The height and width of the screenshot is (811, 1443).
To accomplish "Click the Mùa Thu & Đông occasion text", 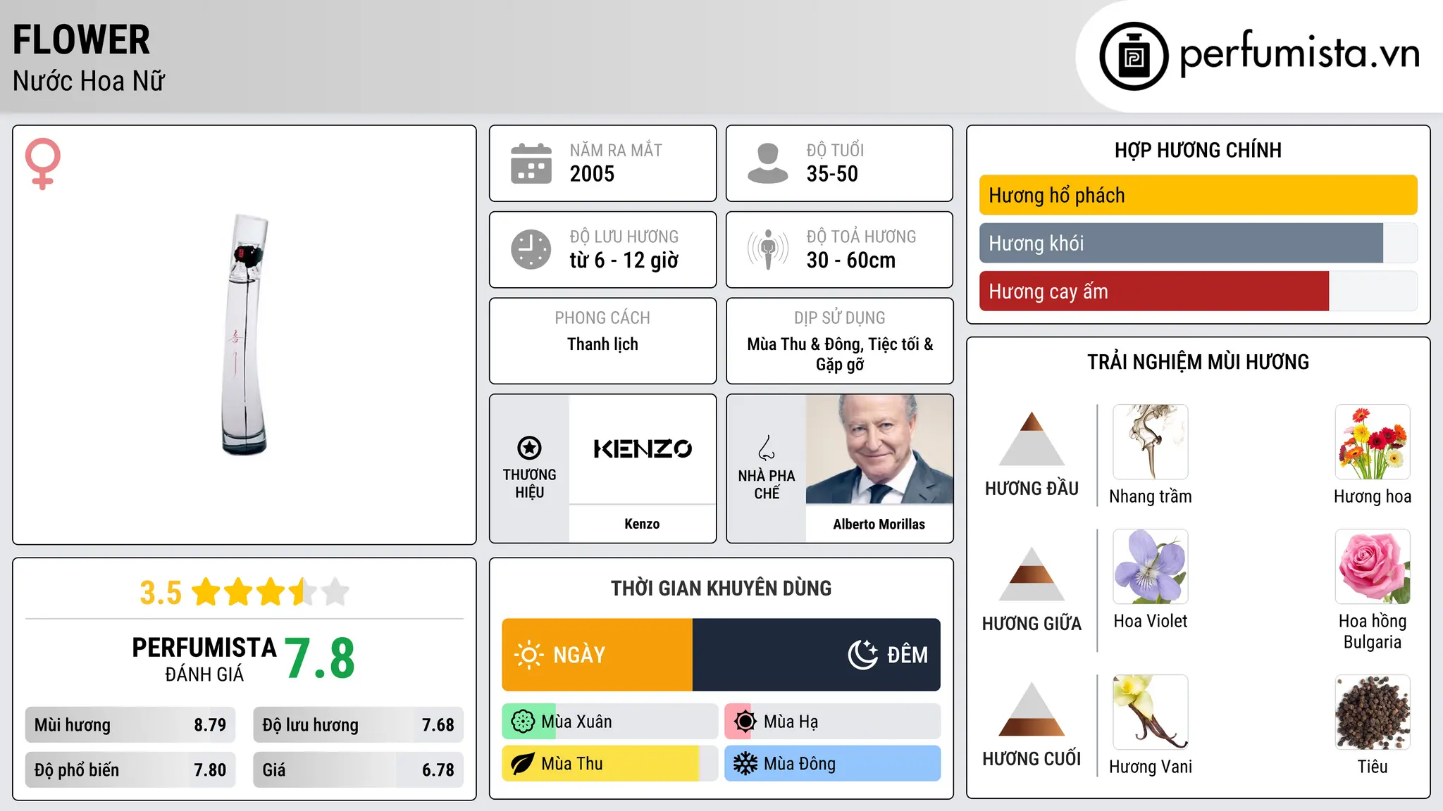I will tap(840, 354).
